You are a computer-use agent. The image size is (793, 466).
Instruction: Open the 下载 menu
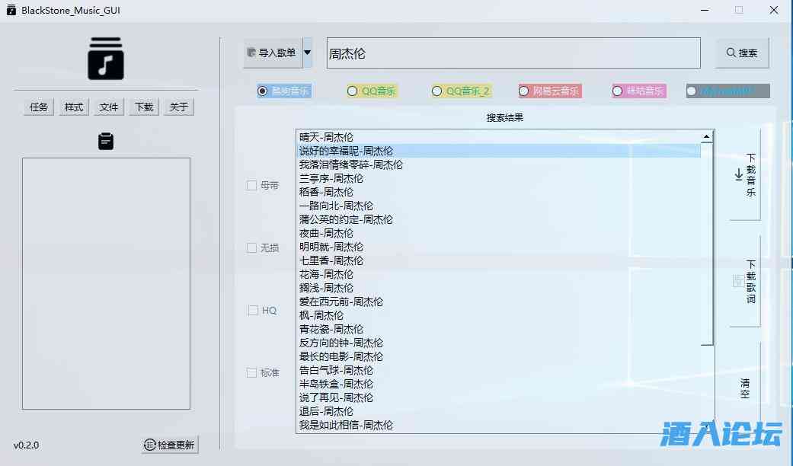coord(144,107)
